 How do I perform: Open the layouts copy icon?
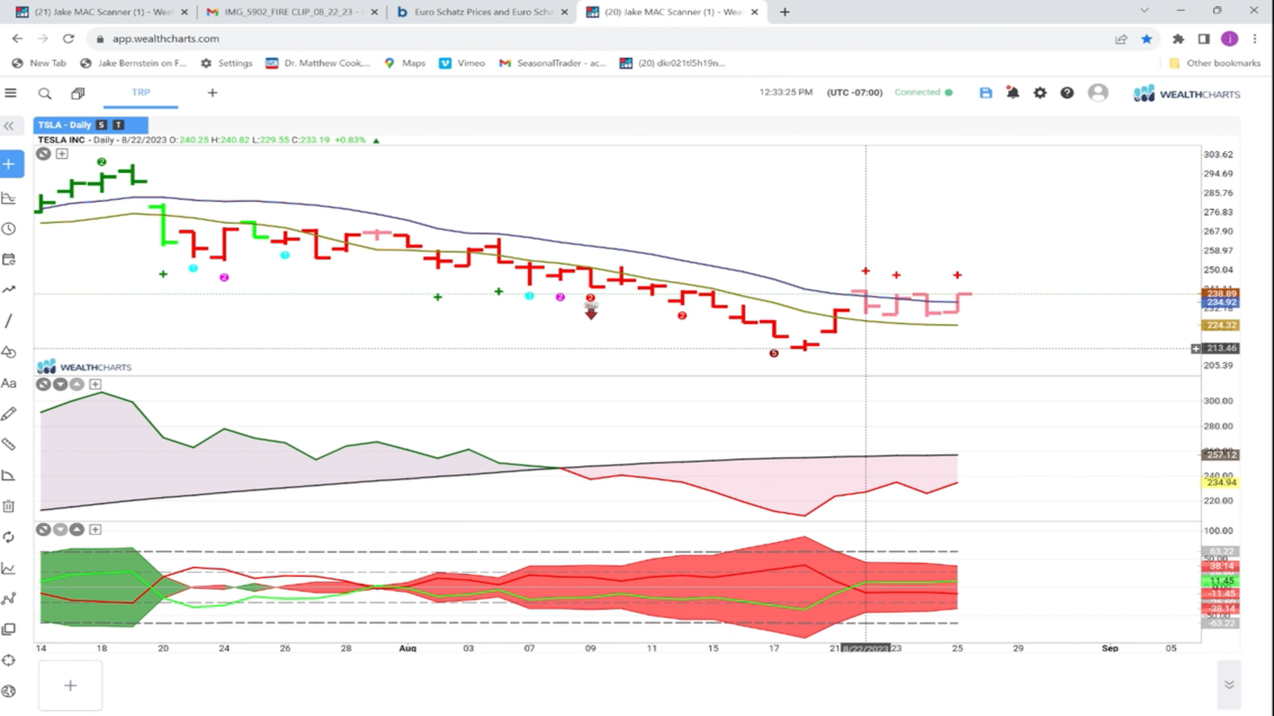(78, 93)
